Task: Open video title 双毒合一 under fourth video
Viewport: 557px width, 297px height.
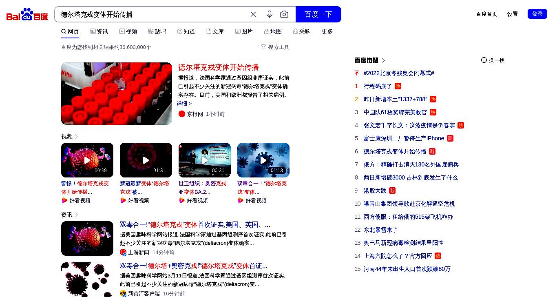Action: coord(262,188)
